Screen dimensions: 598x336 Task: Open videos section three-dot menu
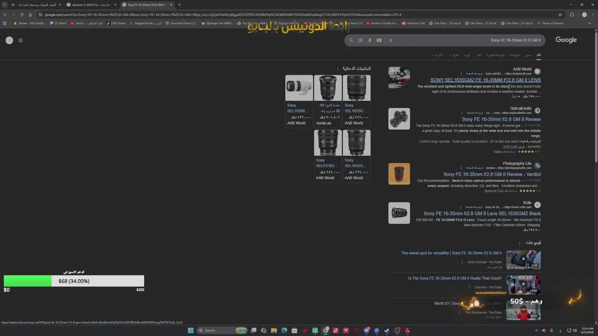tap(520, 243)
